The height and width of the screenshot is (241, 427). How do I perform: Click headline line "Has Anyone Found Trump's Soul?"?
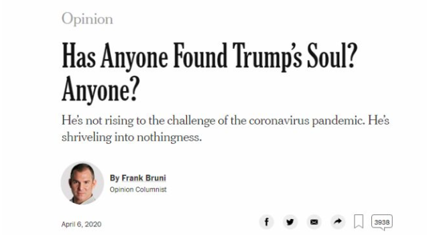pyautogui.click(x=209, y=57)
